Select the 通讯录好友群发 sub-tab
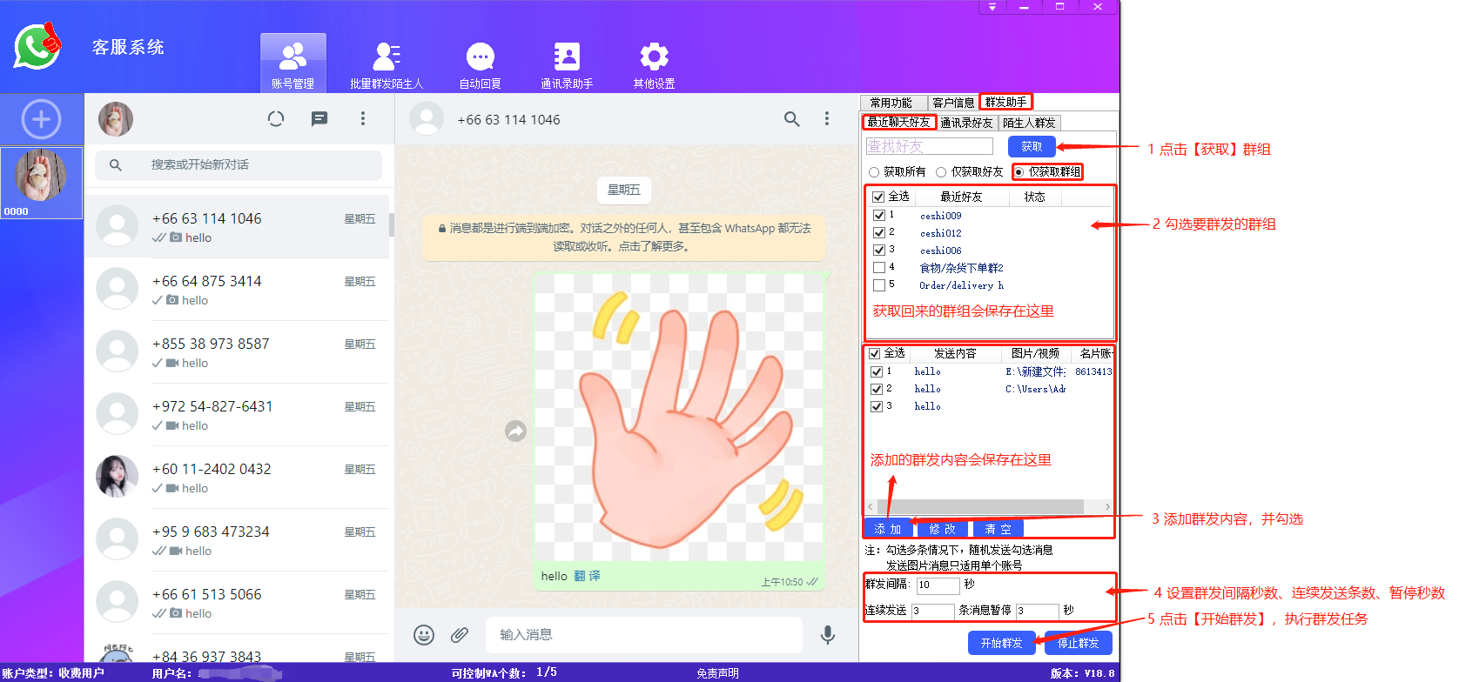This screenshot has width=1459, height=682. click(966, 123)
